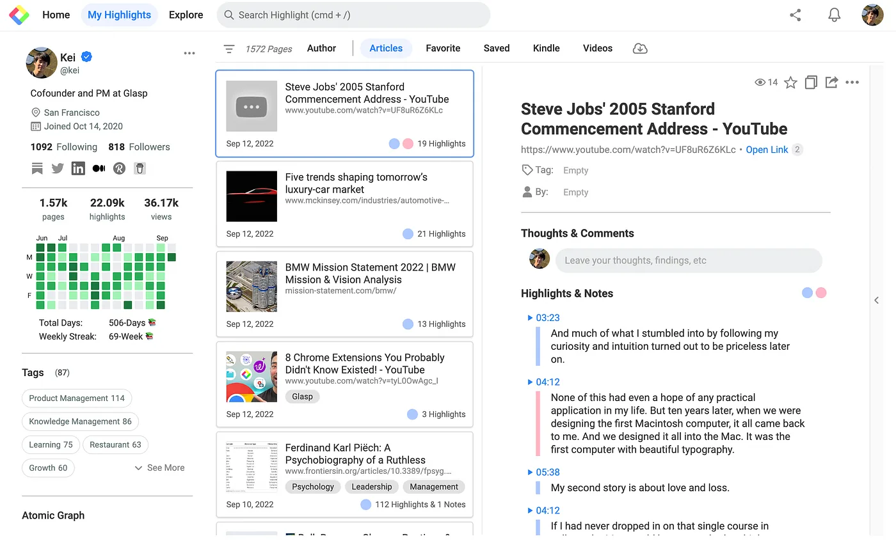The width and height of the screenshot is (896, 541).
Task: Select the Product Management 114 tag
Action: click(x=77, y=398)
